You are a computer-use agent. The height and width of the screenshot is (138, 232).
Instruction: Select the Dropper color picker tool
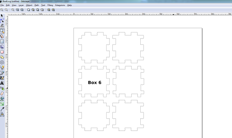click(x=2, y=109)
